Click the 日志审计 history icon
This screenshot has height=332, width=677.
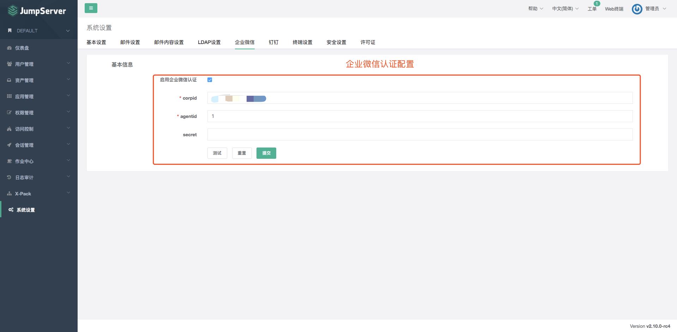tap(10, 177)
